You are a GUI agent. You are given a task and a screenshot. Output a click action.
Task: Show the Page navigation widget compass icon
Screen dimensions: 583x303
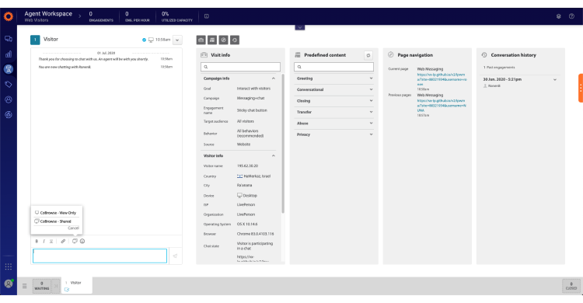coord(223,40)
